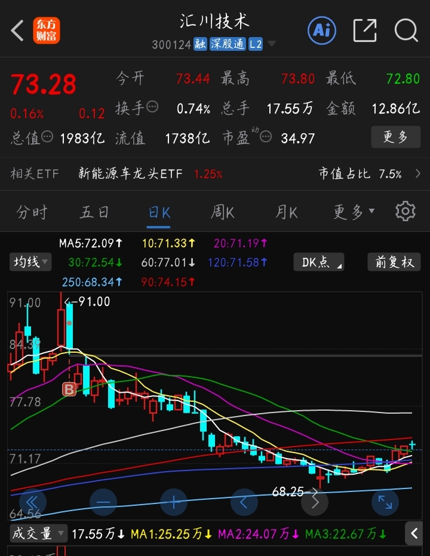This screenshot has height=556, width=430.
Task: Select the 日K tab
Action: click(159, 212)
